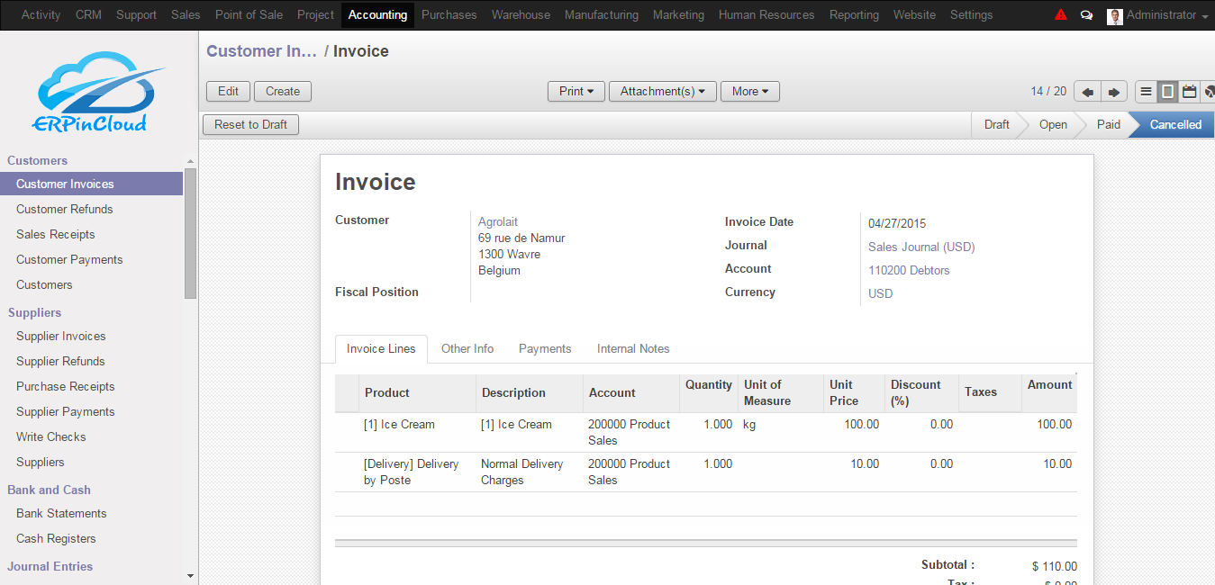The image size is (1215, 585).
Task: Go to previous invoice record arrow
Action: (1088, 92)
